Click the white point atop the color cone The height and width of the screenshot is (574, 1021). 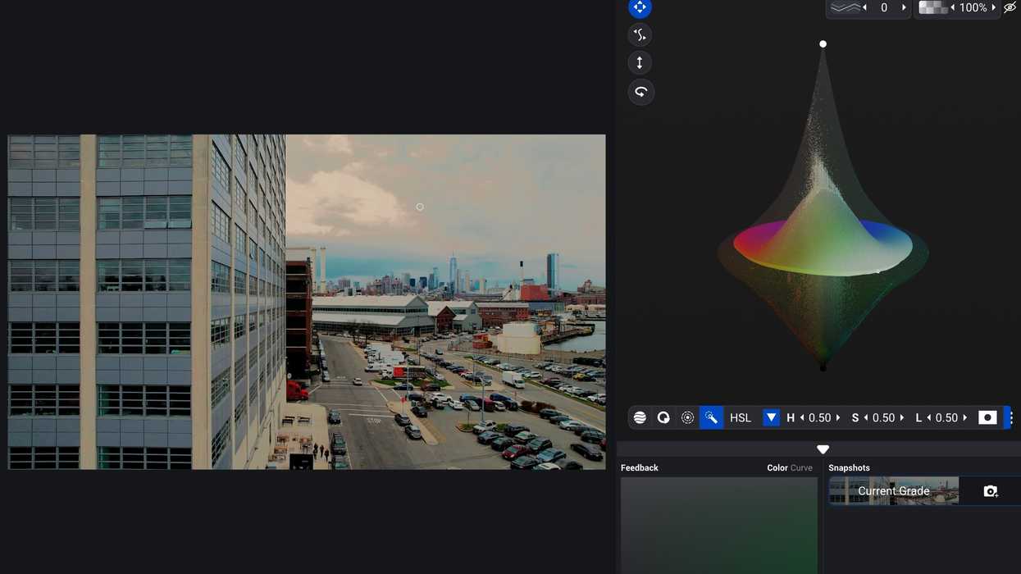[823, 44]
